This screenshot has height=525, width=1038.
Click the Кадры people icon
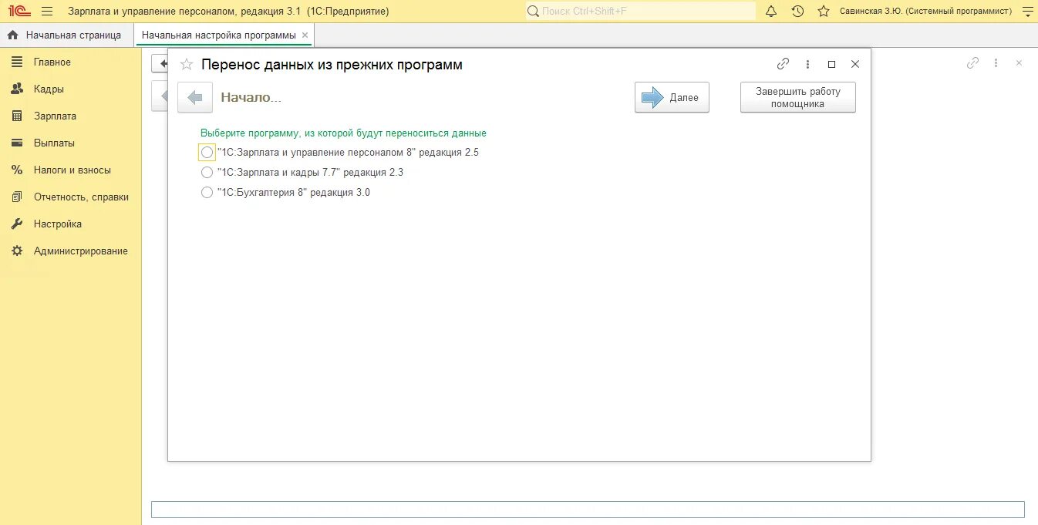[17, 89]
